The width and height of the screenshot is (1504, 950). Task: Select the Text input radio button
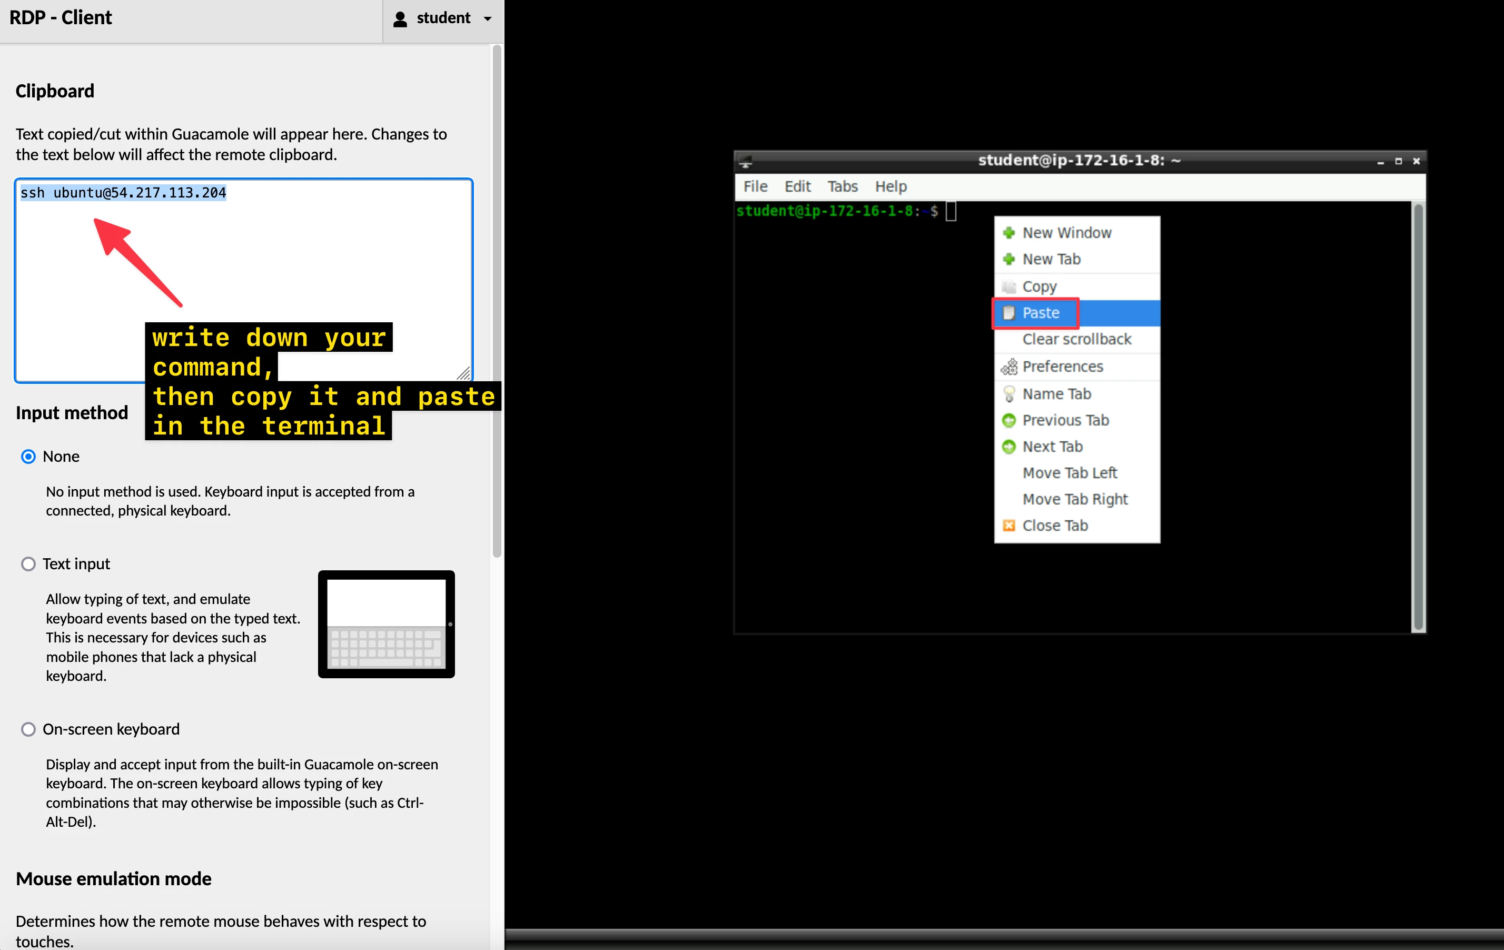28,564
